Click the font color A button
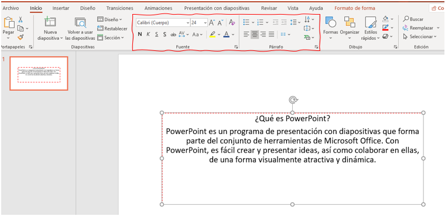The image size is (445, 216). click(x=227, y=35)
